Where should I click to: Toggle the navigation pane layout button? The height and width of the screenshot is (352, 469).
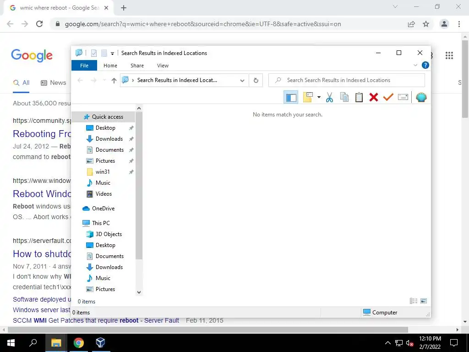(x=291, y=97)
